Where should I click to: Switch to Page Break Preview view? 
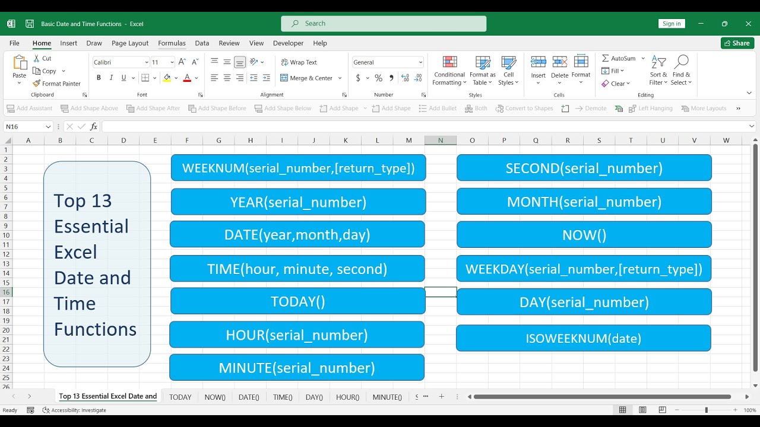(663, 410)
